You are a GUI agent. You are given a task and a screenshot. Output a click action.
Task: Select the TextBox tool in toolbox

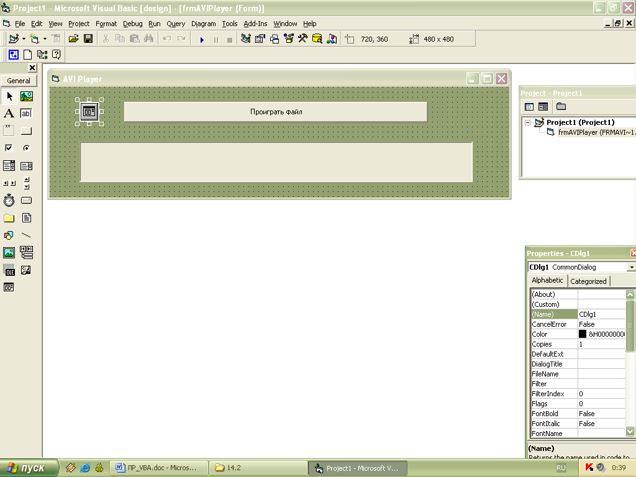click(x=26, y=114)
